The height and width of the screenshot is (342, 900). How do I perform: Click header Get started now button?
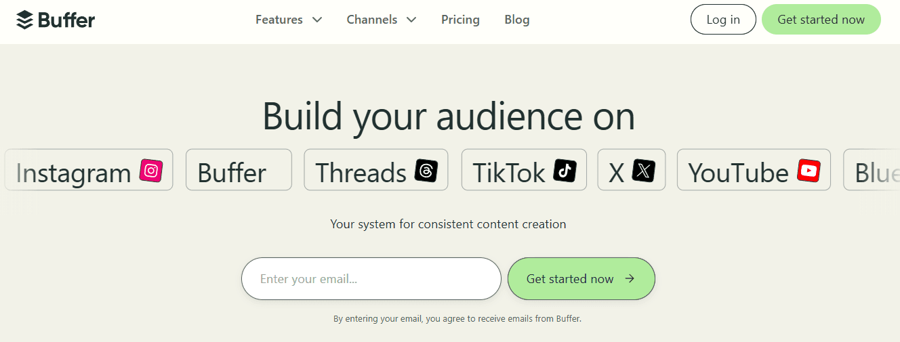[x=821, y=19]
